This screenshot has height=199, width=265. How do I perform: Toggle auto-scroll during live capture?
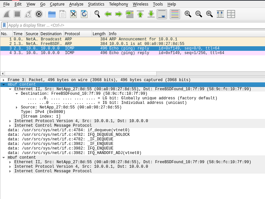[162, 14]
